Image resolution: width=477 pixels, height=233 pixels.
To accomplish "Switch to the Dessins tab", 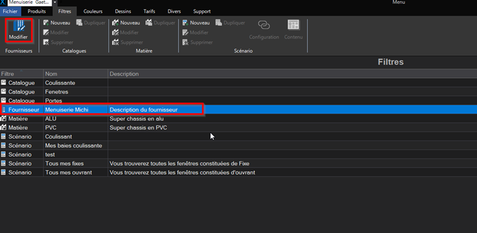I will (123, 11).
